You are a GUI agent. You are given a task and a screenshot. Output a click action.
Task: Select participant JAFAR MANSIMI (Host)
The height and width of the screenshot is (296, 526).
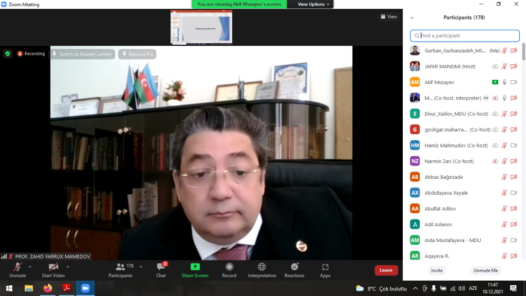[464, 66]
